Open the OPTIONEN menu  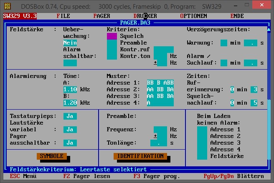[x=193, y=16]
